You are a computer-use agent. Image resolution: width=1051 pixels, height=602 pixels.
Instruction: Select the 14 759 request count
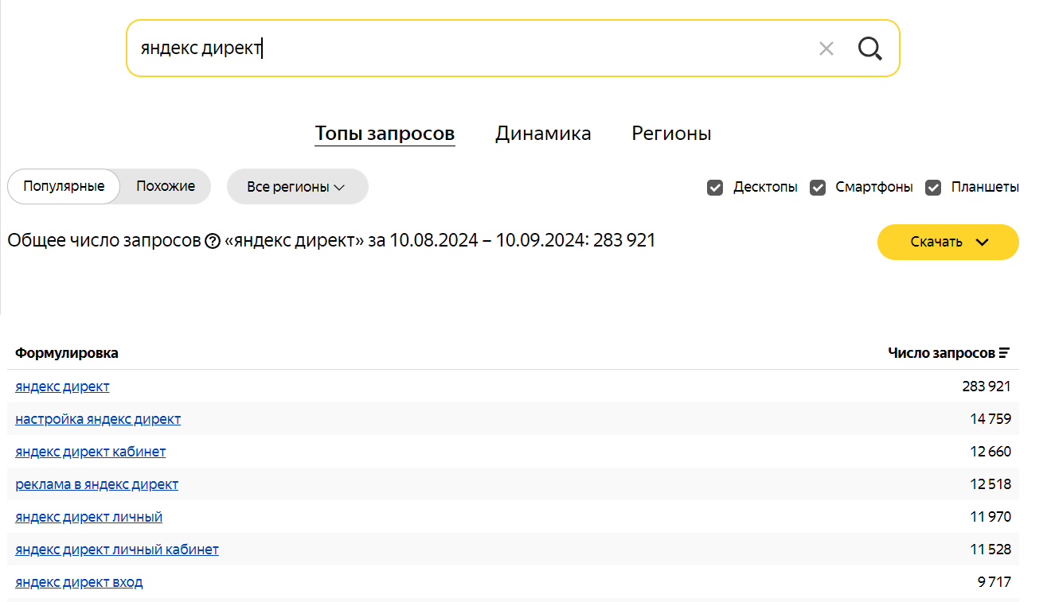pos(990,419)
